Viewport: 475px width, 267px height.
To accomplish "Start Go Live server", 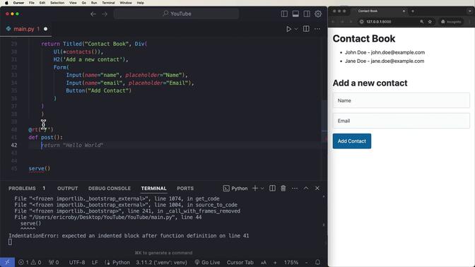I will [x=207, y=263].
